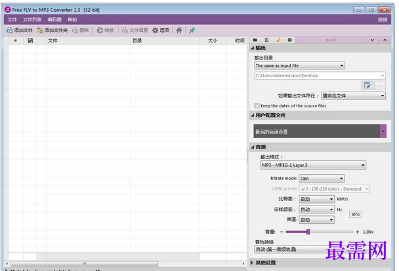Switch to the gear tab icon in side panel
The image size is (399, 271).
pyautogui.click(x=289, y=40)
